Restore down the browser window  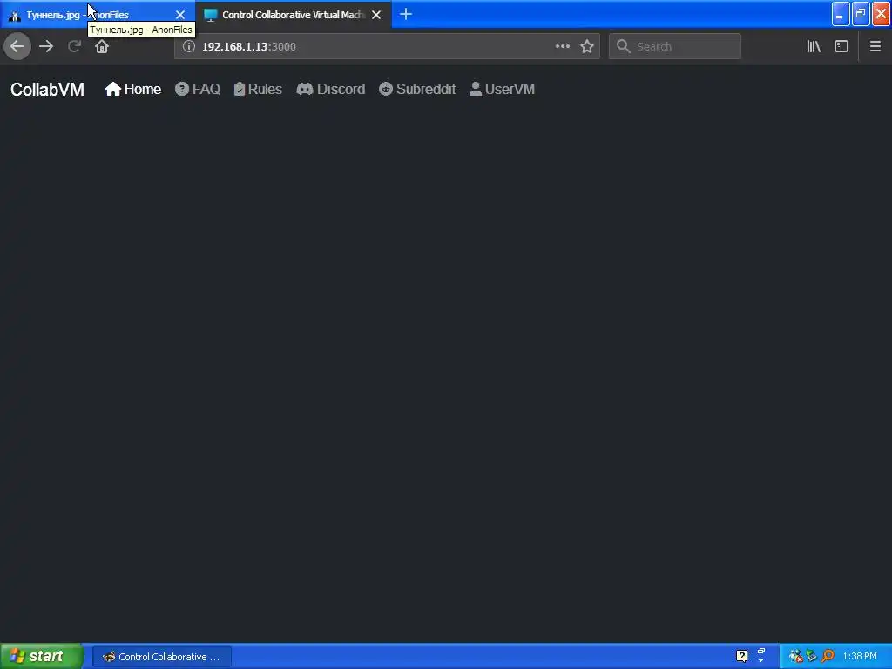tap(861, 14)
